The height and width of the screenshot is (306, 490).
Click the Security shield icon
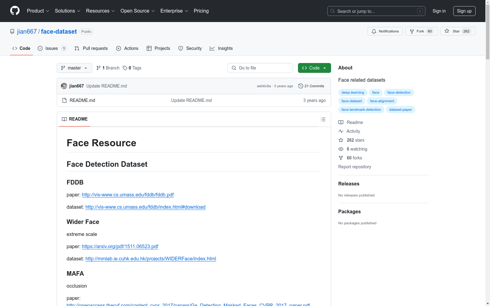point(181,48)
